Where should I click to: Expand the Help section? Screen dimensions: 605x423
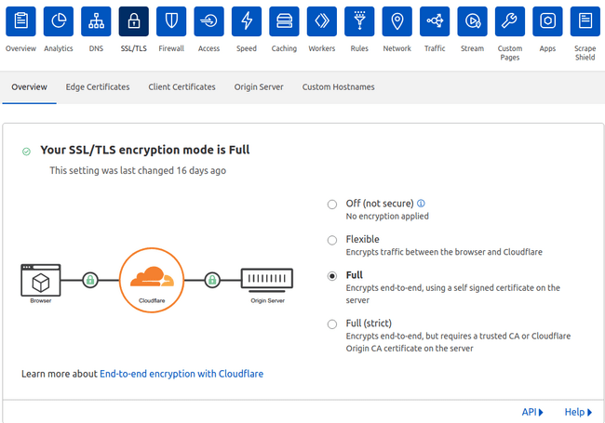click(x=578, y=412)
